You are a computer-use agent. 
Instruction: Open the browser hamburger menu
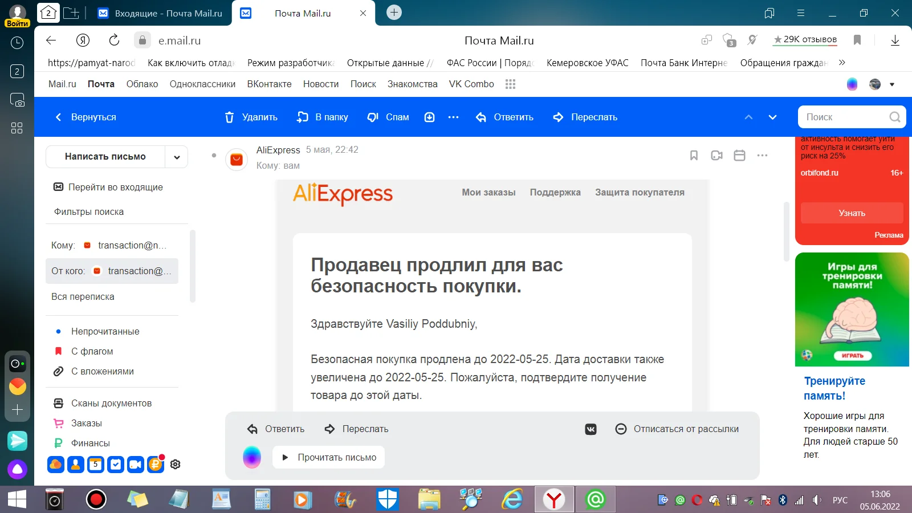[x=800, y=13]
